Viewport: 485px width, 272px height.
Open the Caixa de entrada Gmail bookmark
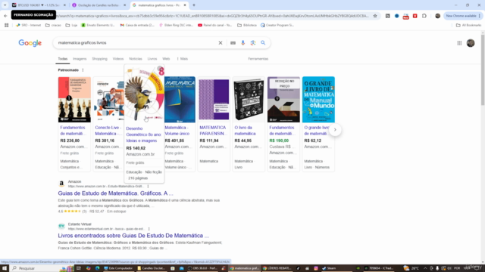(137, 25)
